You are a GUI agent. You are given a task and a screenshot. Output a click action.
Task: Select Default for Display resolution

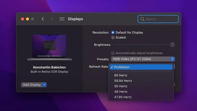click(113, 32)
